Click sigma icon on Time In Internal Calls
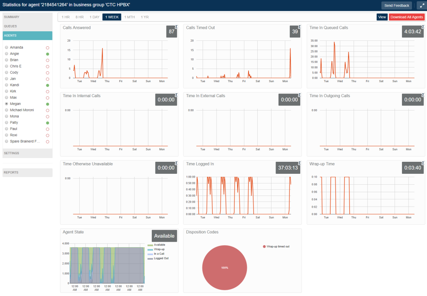The width and height of the screenshot is (427, 296). tap(176, 95)
